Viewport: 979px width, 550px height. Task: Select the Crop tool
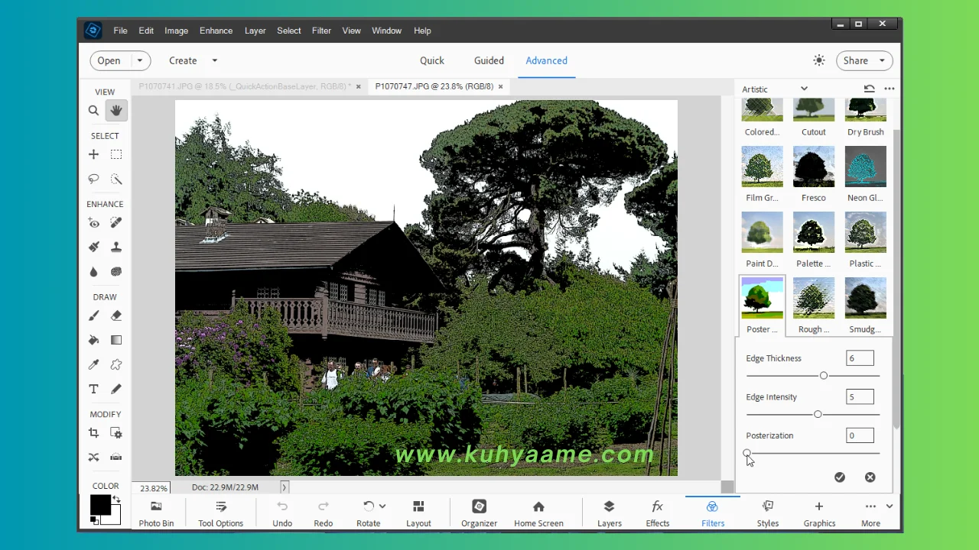point(93,433)
